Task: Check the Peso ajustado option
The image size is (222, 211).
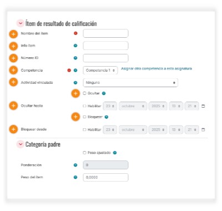Action: (84, 153)
